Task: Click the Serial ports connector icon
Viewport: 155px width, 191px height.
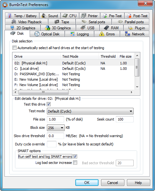Action: pyautogui.click(x=84, y=22)
